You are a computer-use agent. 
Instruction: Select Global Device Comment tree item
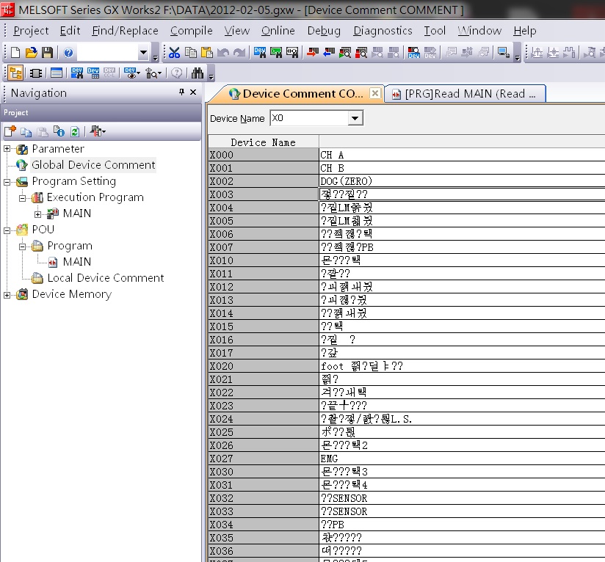[x=93, y=165]
